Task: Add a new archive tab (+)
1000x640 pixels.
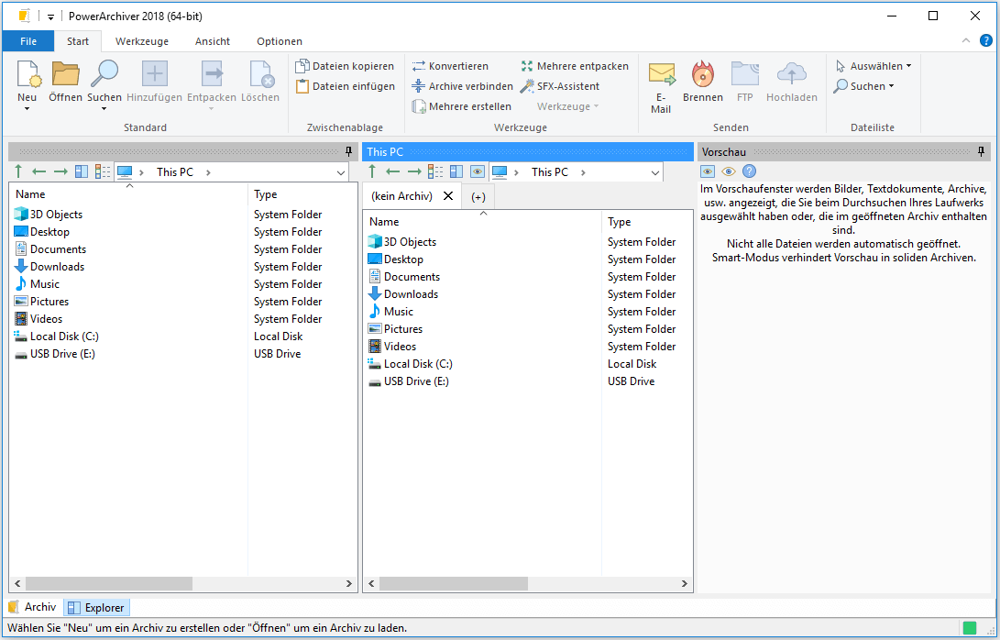Action: tap(478, 196)
